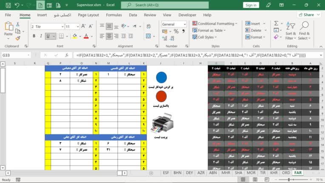Open the File menu
This screenshot has height=183, width=325.
[x=8, y=15]
